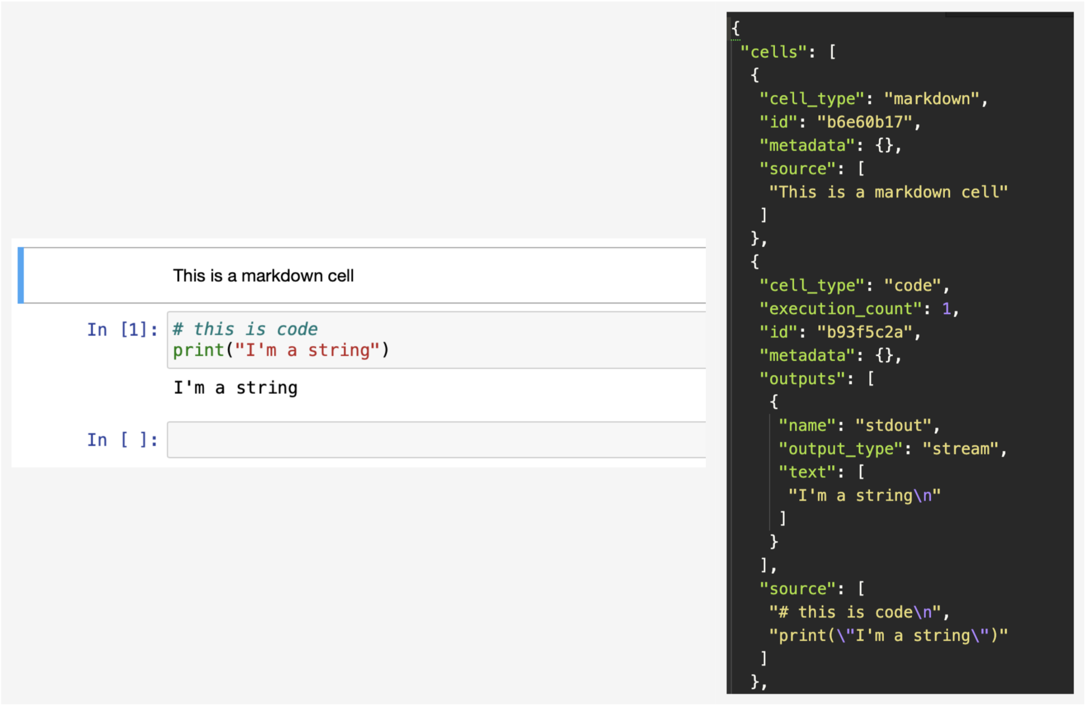
Task: Click the execution_count value 1 in JSON
Action: click(946, 309)
